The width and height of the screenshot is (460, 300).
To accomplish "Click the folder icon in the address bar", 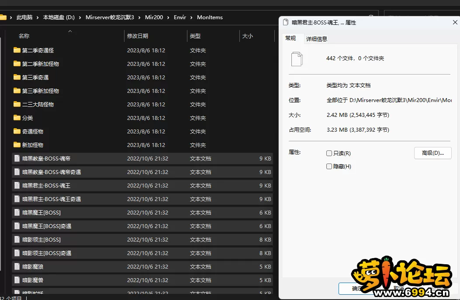I will (3, 17).
